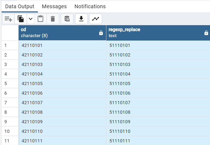Click the regexp_replace column header
The height and width of the screenshot is (145, 210).
[x=158, y=33]
